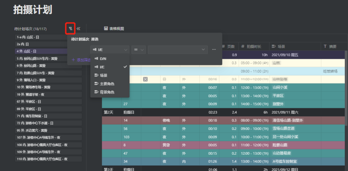Image resolution: width=348 pixels, height=171 pixels.
Task: Click the 摘要 column header text icon
Action: coord(325,47)
